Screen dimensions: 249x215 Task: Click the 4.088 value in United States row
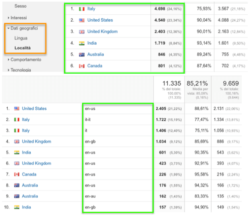pos(223,20)
